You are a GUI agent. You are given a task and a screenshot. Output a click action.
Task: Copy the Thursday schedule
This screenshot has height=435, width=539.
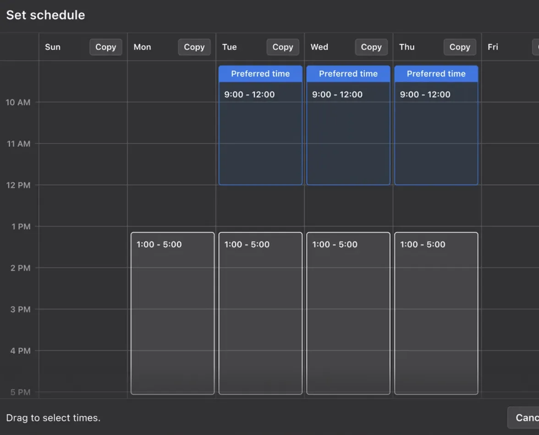460,47
